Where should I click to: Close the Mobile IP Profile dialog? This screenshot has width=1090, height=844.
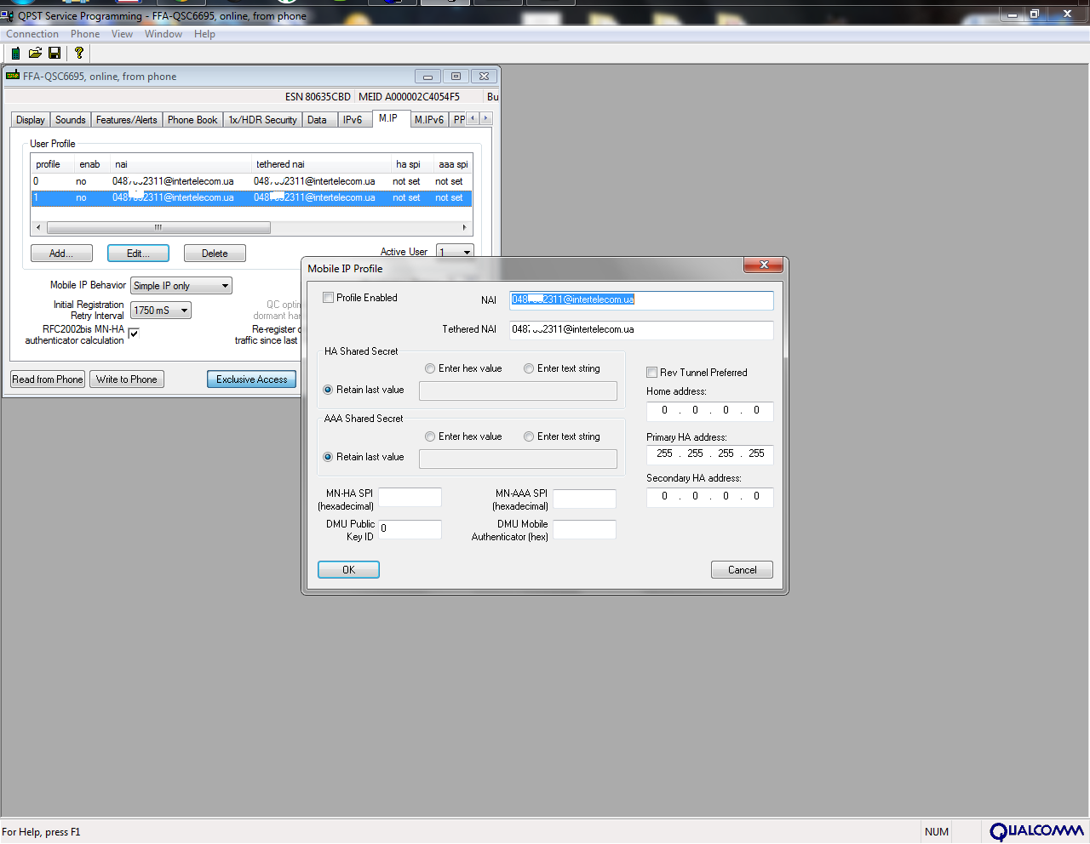pyautogui.click(x=764, y=265)
